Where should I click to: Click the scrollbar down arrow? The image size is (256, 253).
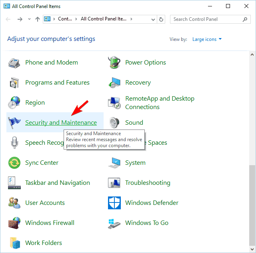click(252, 249)
